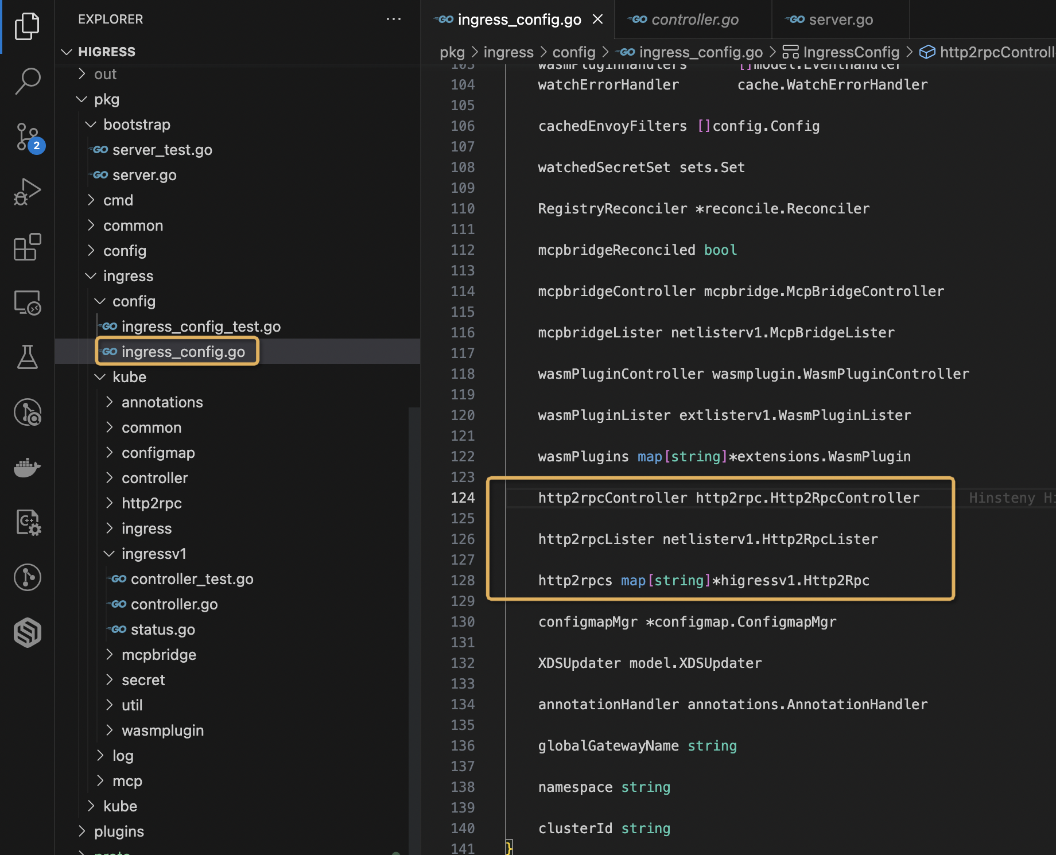Click line number 128 in the gutter
Screen dimensions: 1056x855
463,580
